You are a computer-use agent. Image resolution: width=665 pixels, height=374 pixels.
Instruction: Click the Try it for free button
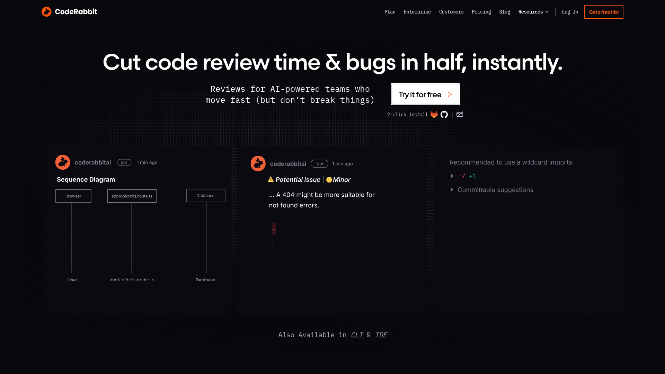[425, 94]
